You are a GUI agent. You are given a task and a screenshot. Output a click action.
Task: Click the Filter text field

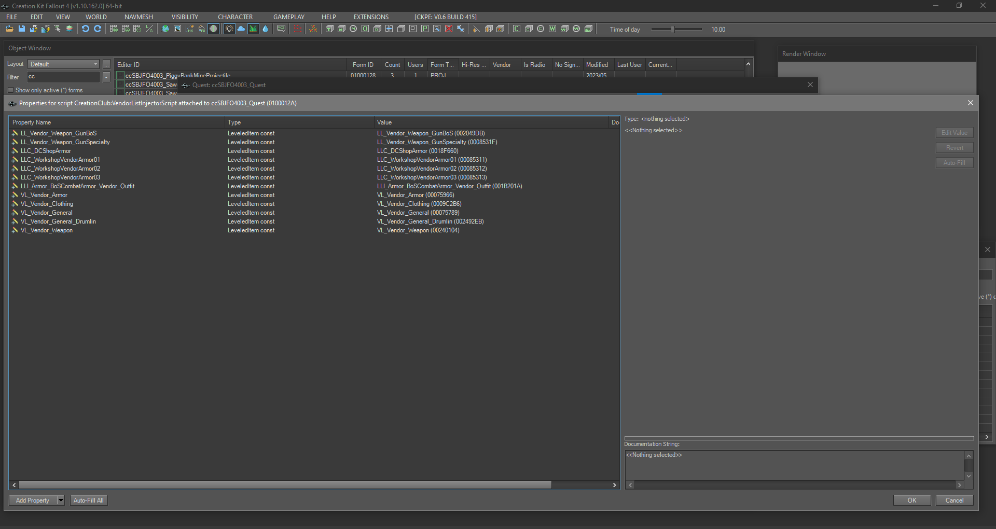pos(63,77)
